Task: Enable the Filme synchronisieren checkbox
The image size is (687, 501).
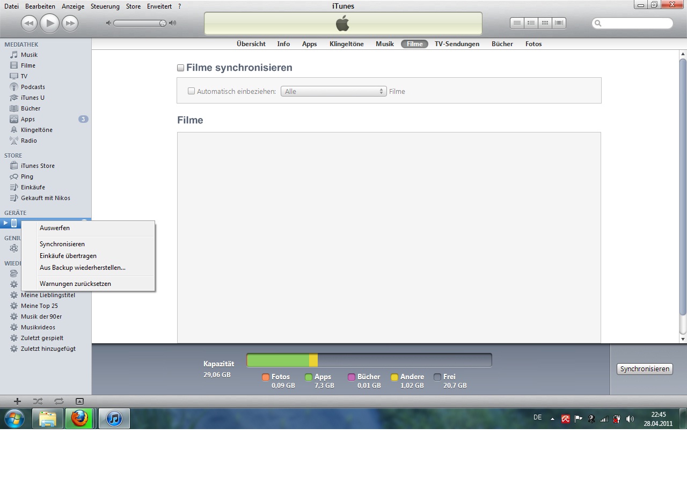Action: [181, 68]
